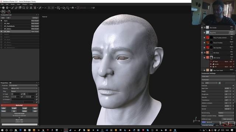Open the Projection dropdown in Properties

point(23,85)
